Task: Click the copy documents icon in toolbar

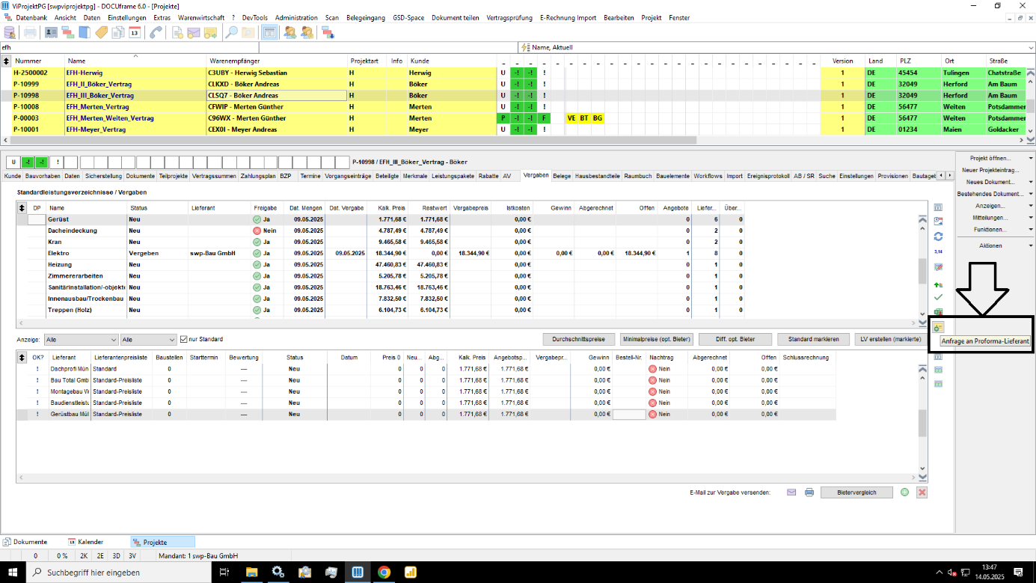Action: [117, 32]
